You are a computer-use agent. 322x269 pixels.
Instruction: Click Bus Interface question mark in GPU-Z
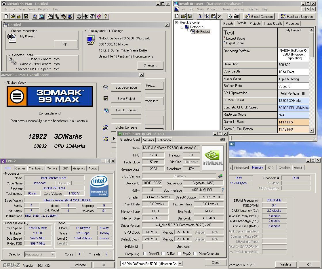pyautogui.click(x=223, y=190)
